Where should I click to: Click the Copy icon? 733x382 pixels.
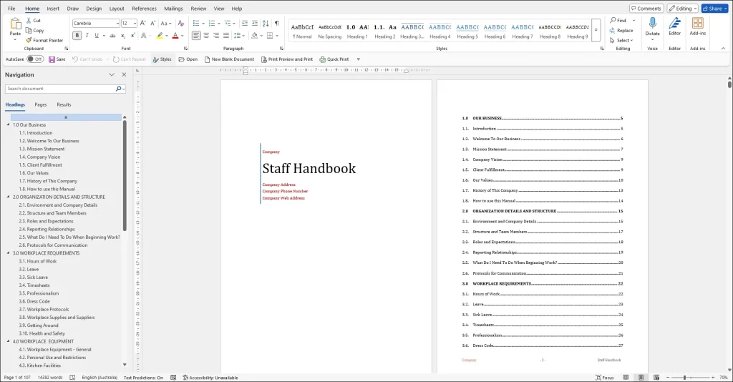tap(35, 30)
